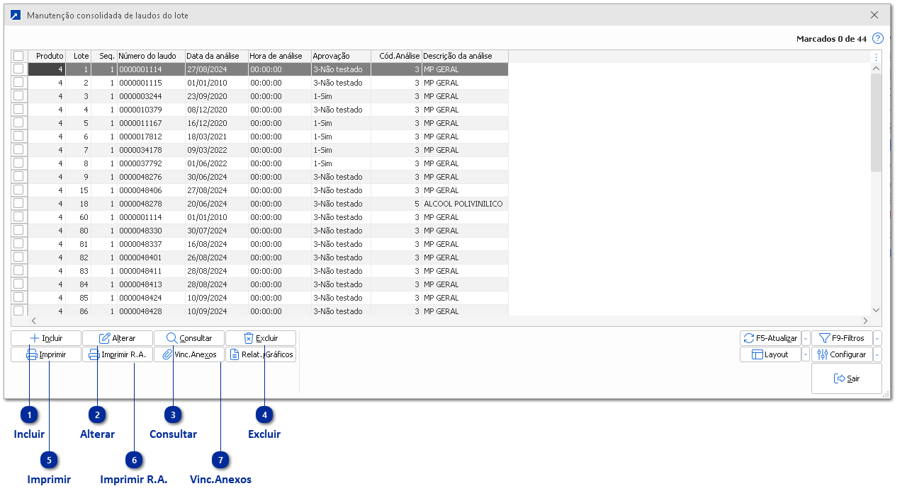Image resolution: width=907 pixels, height=498 pixels.
Task: Refresh the grid with F5-Atualizar
Action: click(770, 338)
